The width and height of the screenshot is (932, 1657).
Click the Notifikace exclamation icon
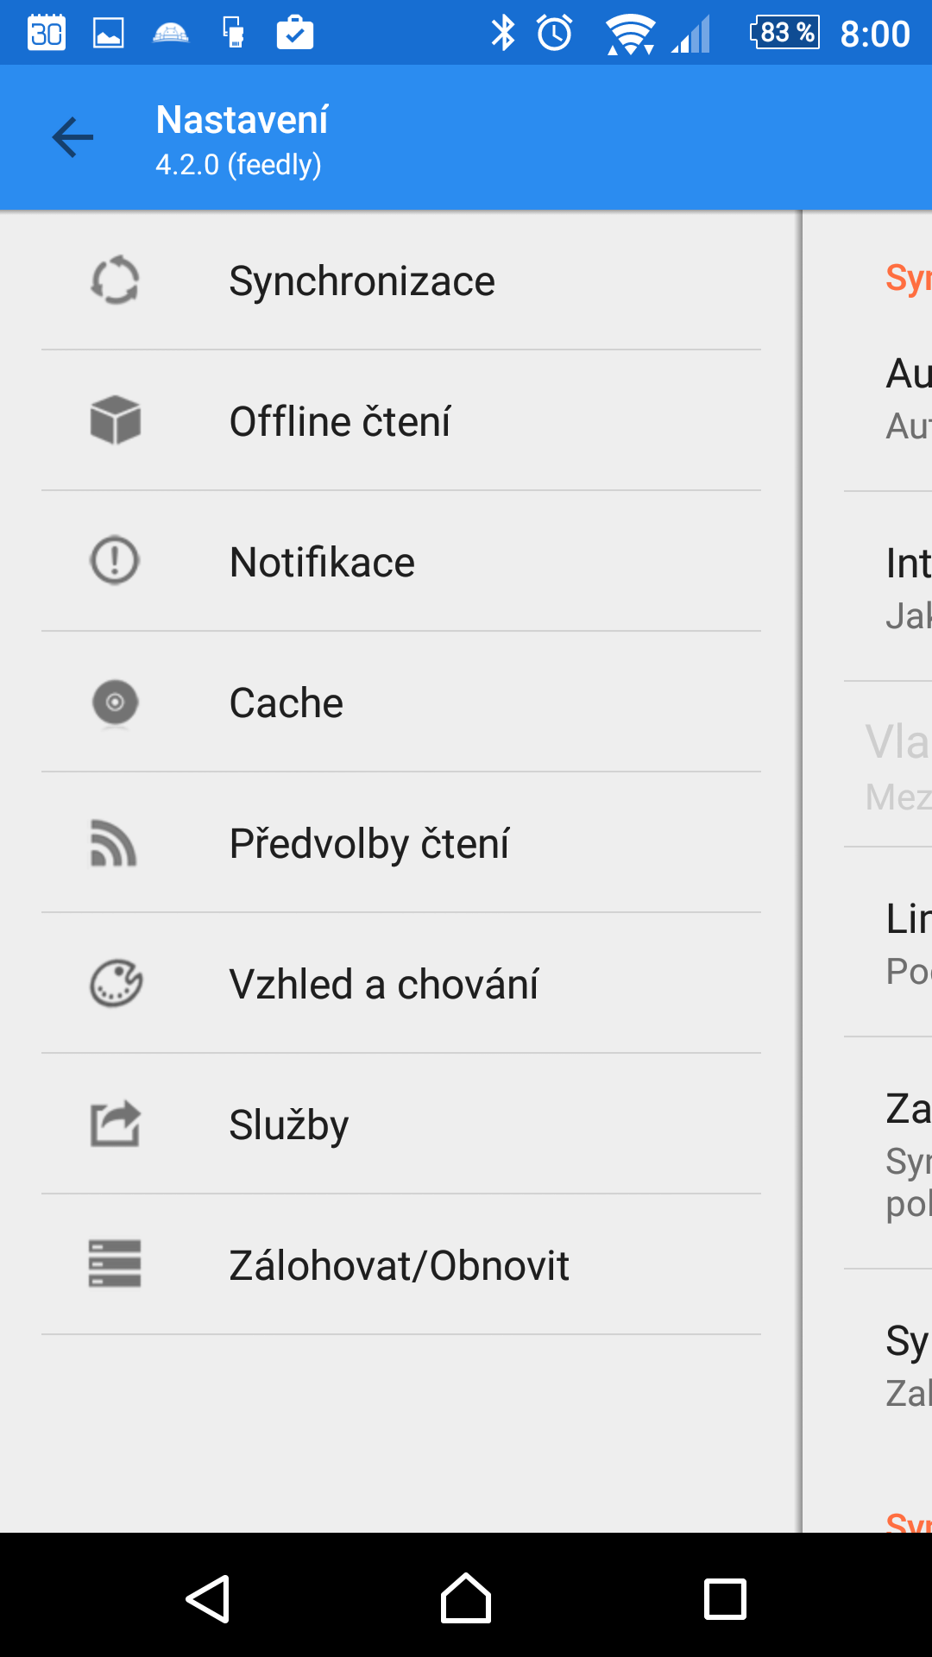click(115, 561)
